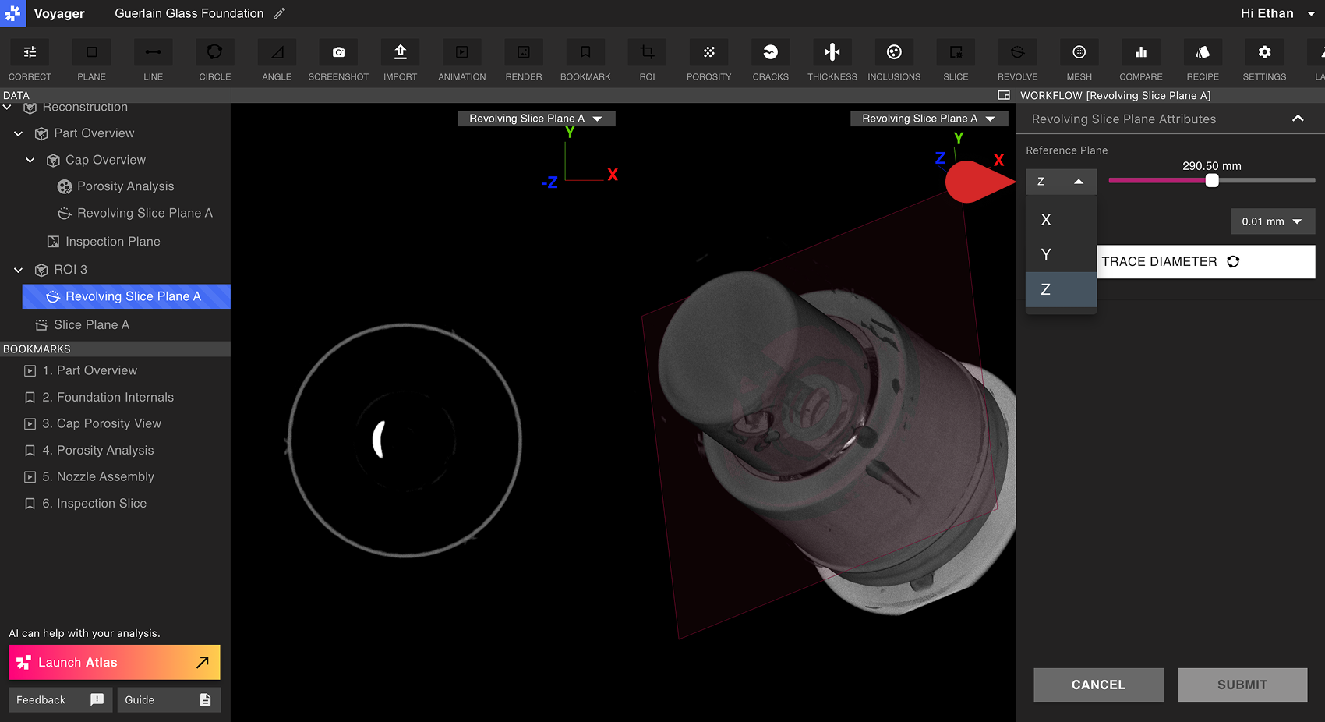Screen dimensions: 1325x722
Task: Click the Cancel button
Action: [x=1098, y=685]
